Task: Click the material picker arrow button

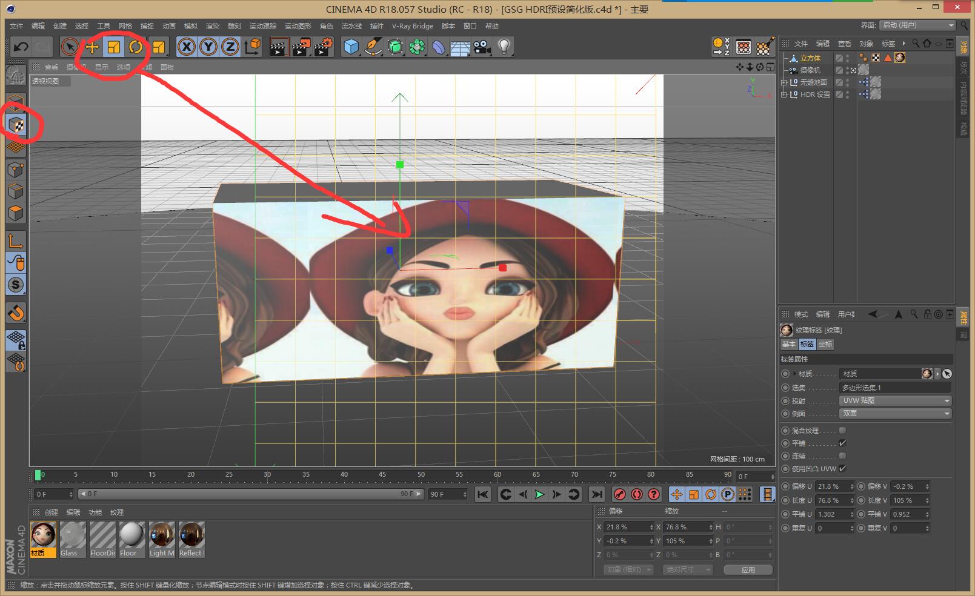Action: pos(947,374)
